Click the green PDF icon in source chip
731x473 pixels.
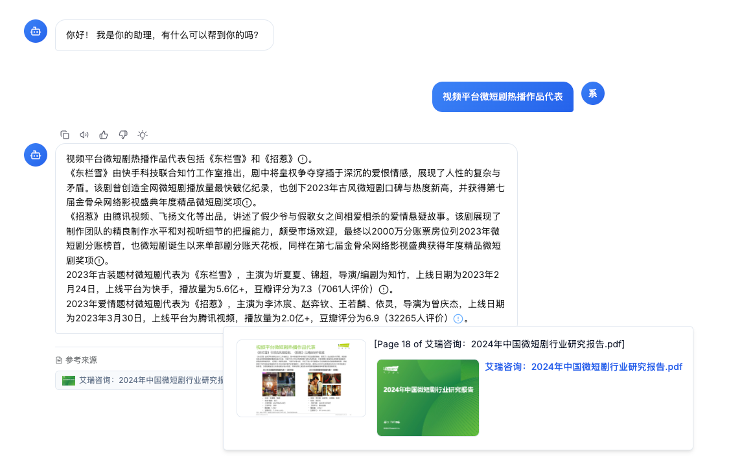pyautogui.click(x=69, y=380)
